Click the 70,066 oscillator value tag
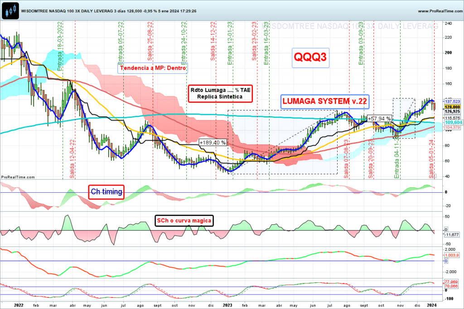This screenshot has width=464, height=309. [x=451, y=286]
